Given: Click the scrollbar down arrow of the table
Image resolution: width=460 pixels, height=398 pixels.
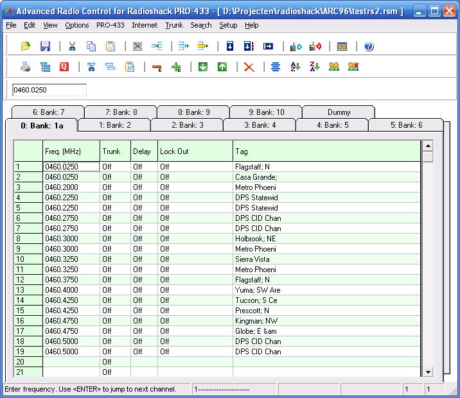Looking at the screenshot, I should [428, 372].
